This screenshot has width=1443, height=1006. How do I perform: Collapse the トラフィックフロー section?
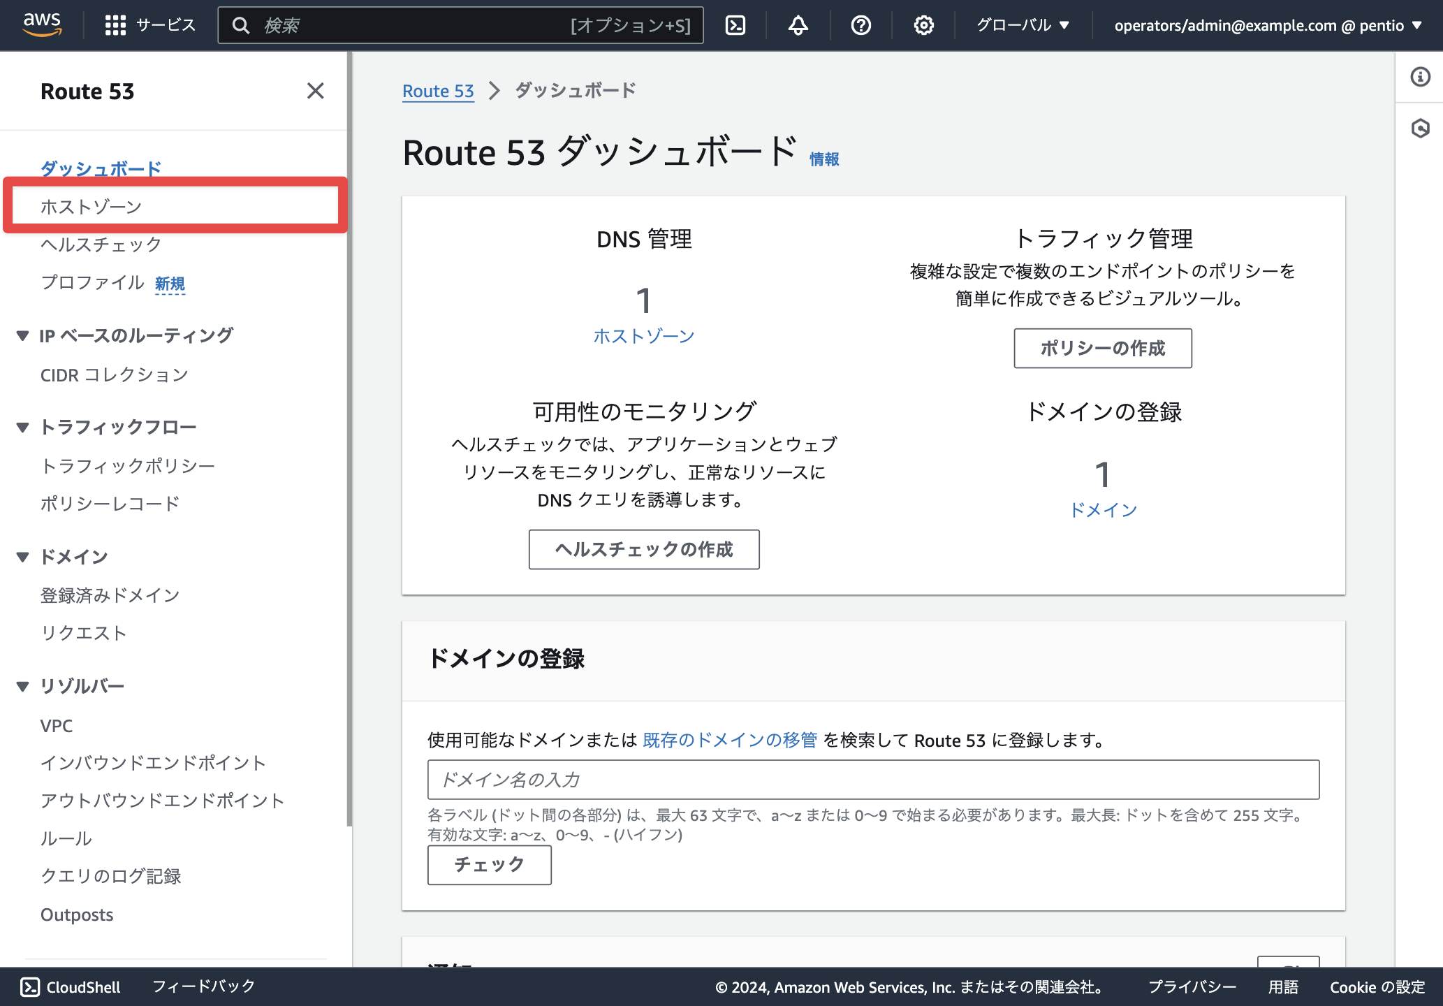coord(23,427)
